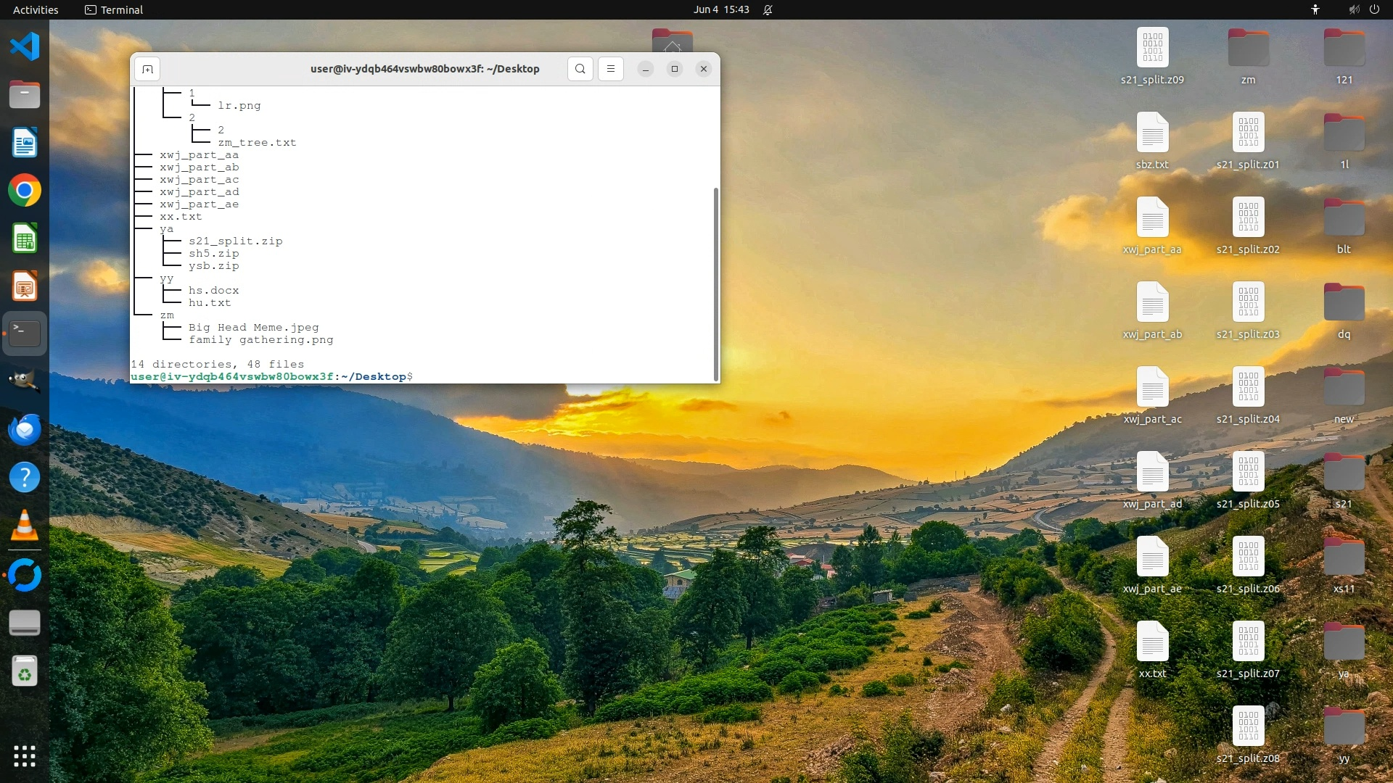Open Google Chrome from dock

tap(25, 191)
